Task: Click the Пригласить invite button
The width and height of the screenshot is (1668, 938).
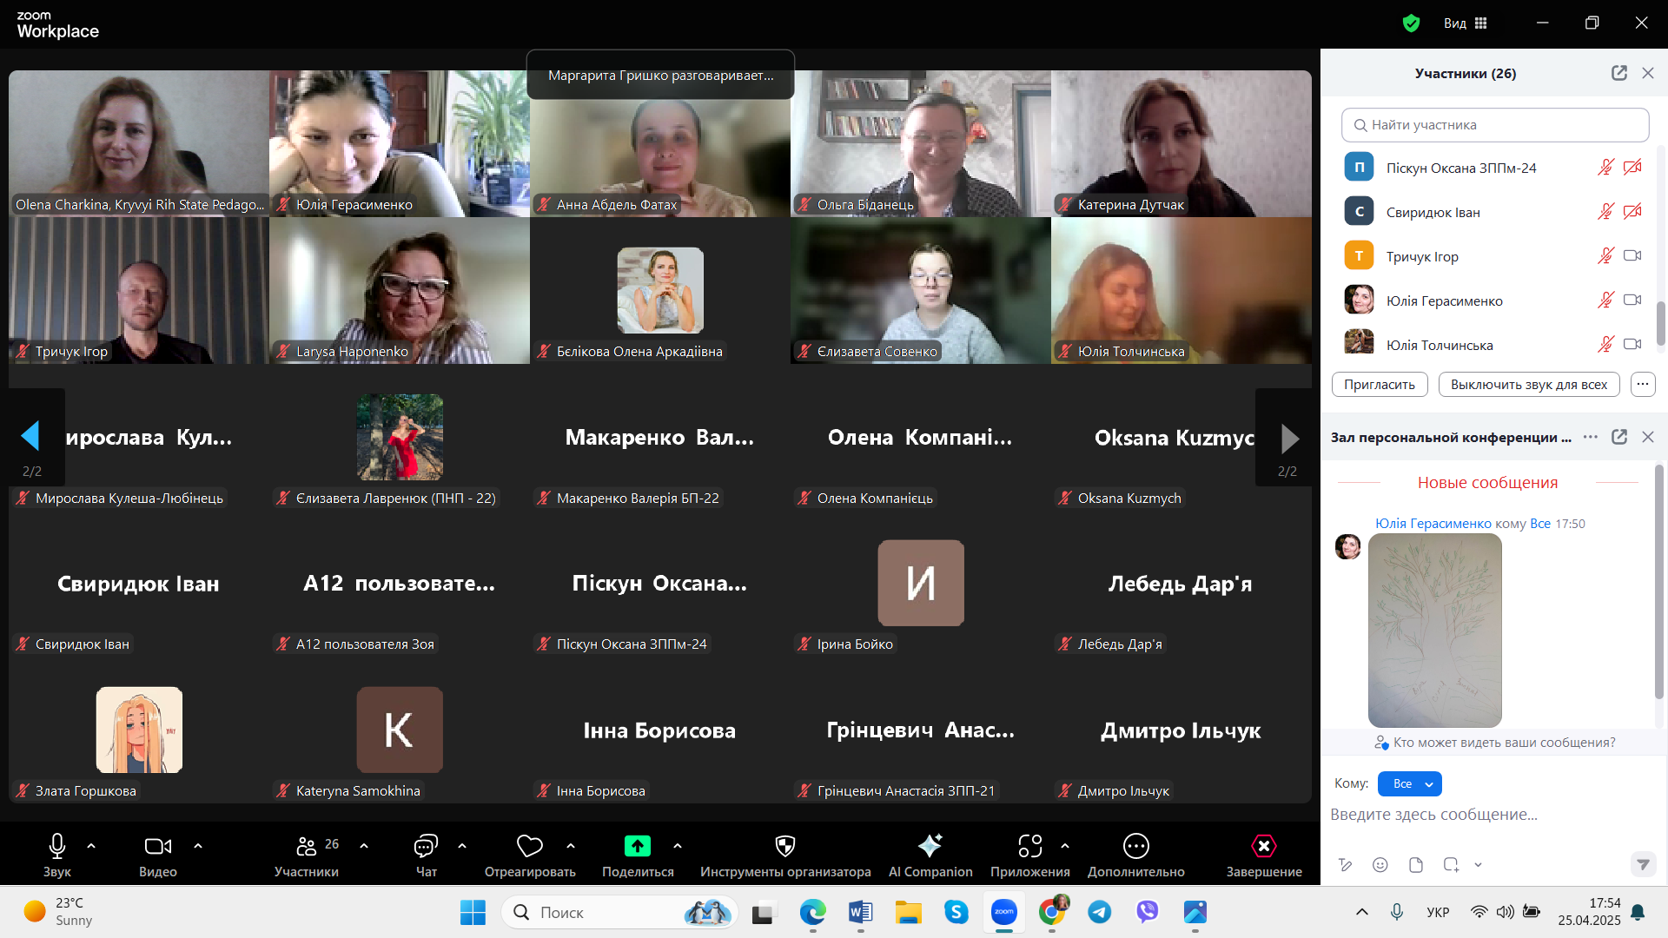Action: point(1379,385)
